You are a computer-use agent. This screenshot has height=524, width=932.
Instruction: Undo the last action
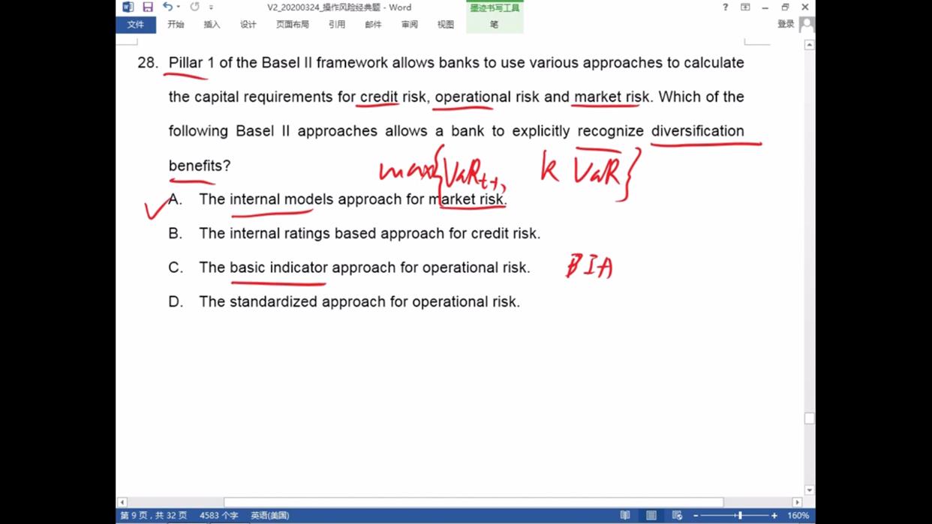(x=167, y=7)
